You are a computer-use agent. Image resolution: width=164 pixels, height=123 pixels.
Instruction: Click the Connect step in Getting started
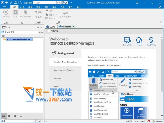[x=58, y=78]
